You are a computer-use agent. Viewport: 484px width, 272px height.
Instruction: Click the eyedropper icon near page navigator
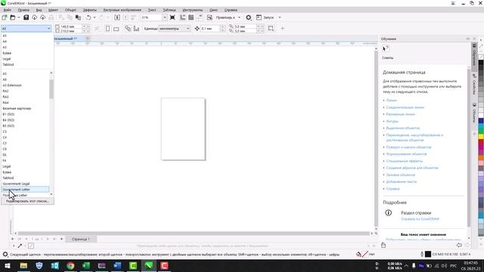click(20, 246)
